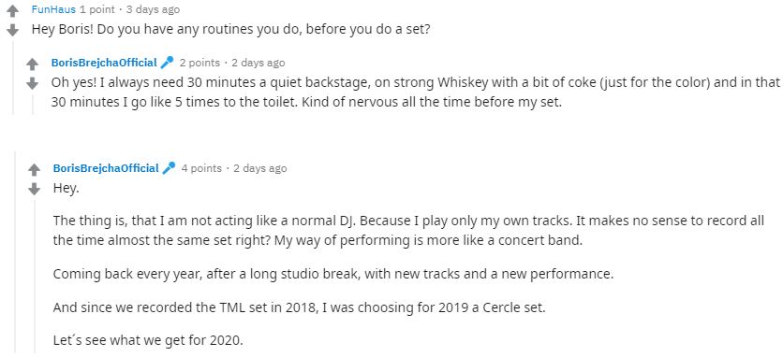Upvote FunHaus's comment about routines
Viewport: 783px width, 357px height.
point(12,11)
